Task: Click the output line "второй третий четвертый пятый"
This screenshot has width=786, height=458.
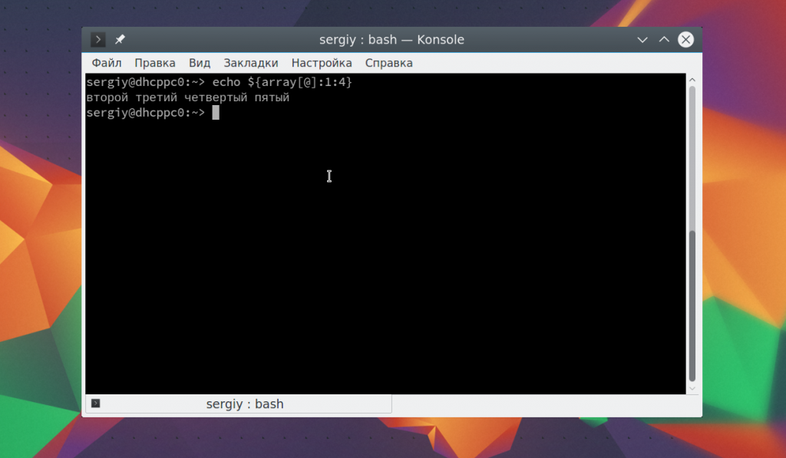Action: click(x=188, y=97)
